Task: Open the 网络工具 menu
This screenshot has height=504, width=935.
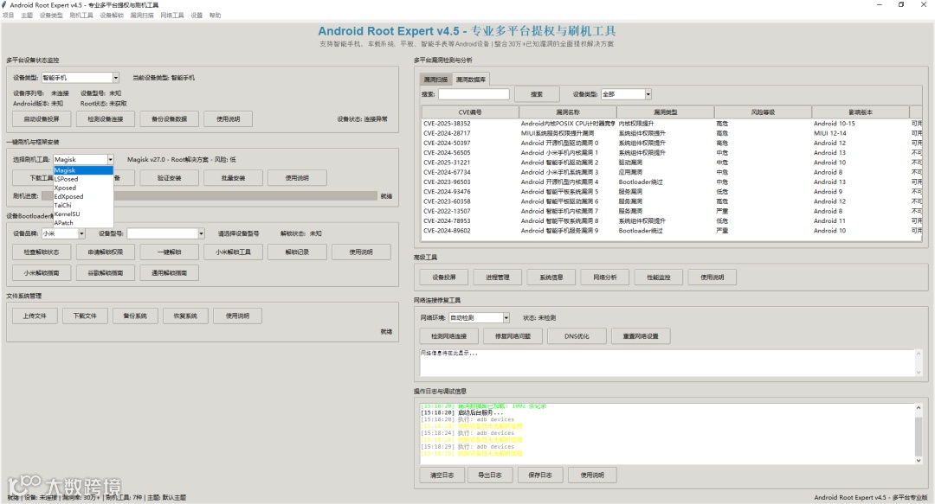Action: tap(171, 16)
